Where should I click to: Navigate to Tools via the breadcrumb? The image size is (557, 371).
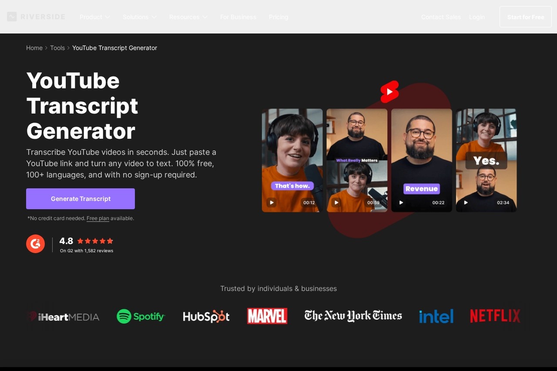click(x=57, y=48)
